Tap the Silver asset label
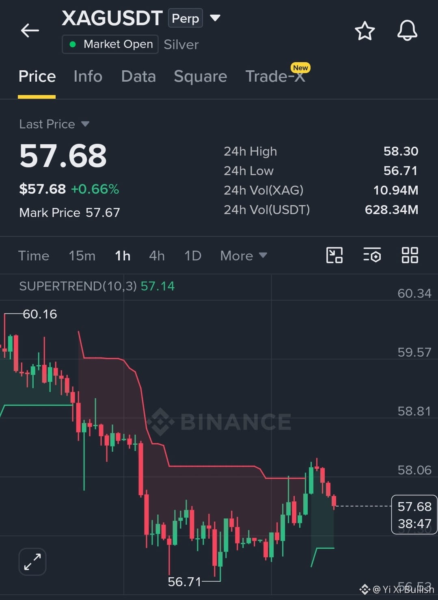The width and height of the screenshot is (438, 600). click(x=181, y=44)
